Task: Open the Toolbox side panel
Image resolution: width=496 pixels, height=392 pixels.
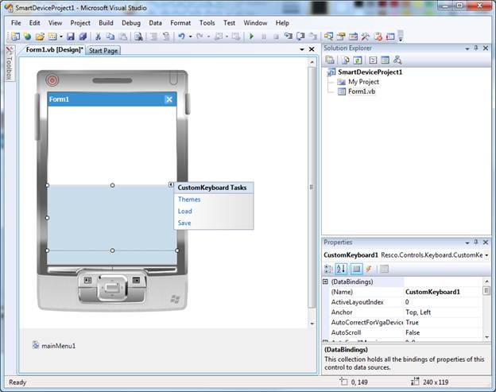Action: 9,68
